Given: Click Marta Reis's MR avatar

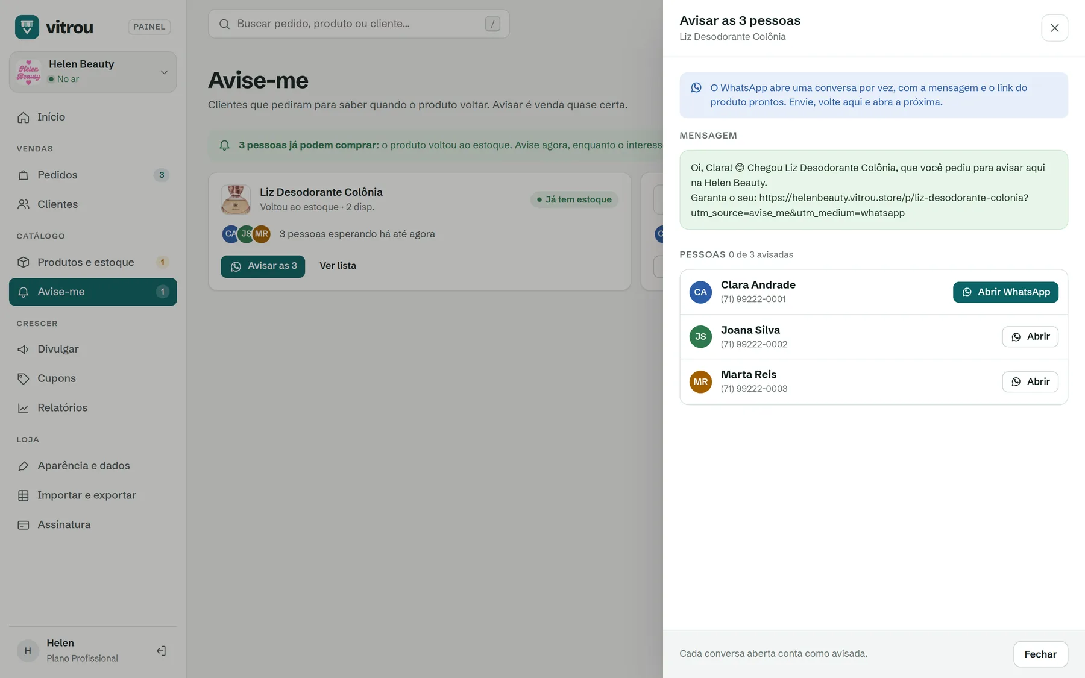Looking at the screenshot, I should click(x=700, y=382).
